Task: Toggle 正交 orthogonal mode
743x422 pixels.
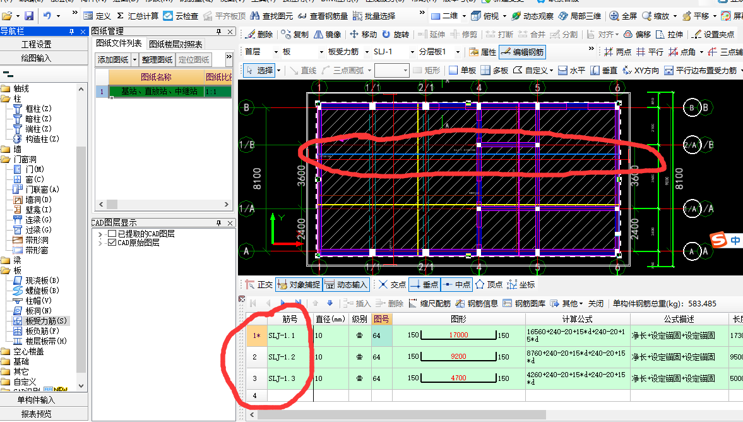Action: (259, 284)
